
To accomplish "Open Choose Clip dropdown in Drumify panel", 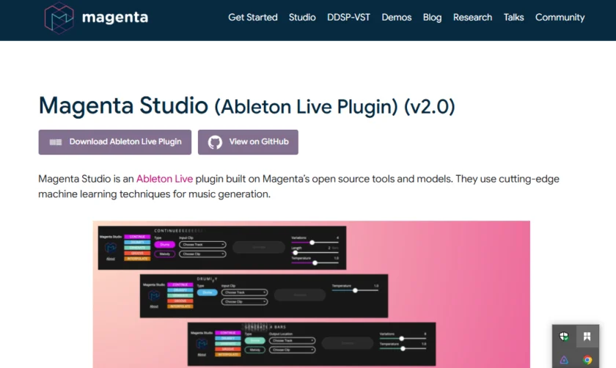I will pos(244,302).
